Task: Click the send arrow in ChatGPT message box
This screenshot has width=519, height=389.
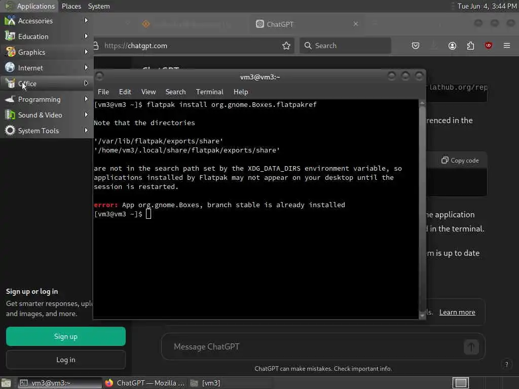Action: pos(471,346)
